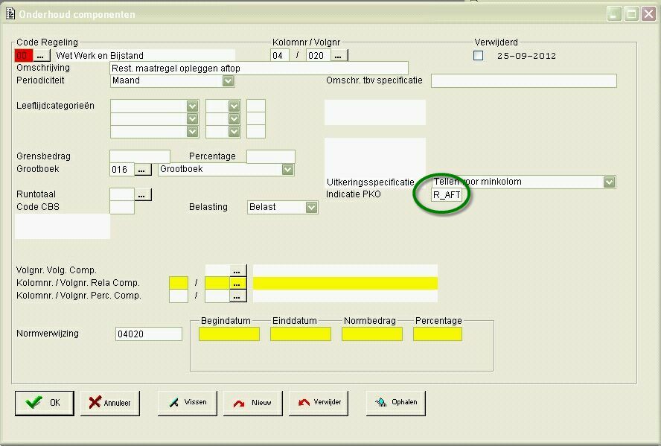The height and width of the screenshot is (446, 661).
Task: Delete the component with the Verwijder button
Action: [x=319, y=403]
